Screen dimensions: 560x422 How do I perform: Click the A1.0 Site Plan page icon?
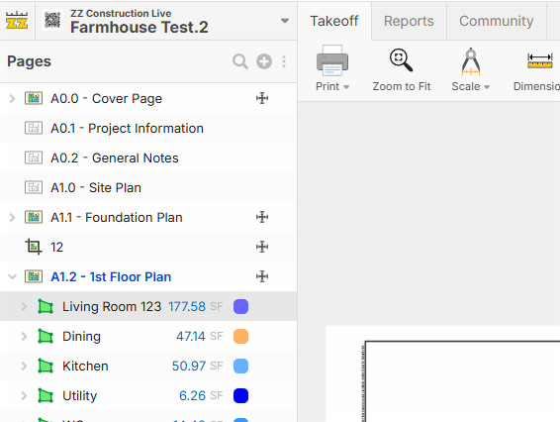[x=34, y=187]
